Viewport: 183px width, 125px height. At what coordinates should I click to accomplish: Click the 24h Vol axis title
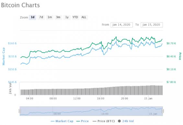(x=10, y=88)
